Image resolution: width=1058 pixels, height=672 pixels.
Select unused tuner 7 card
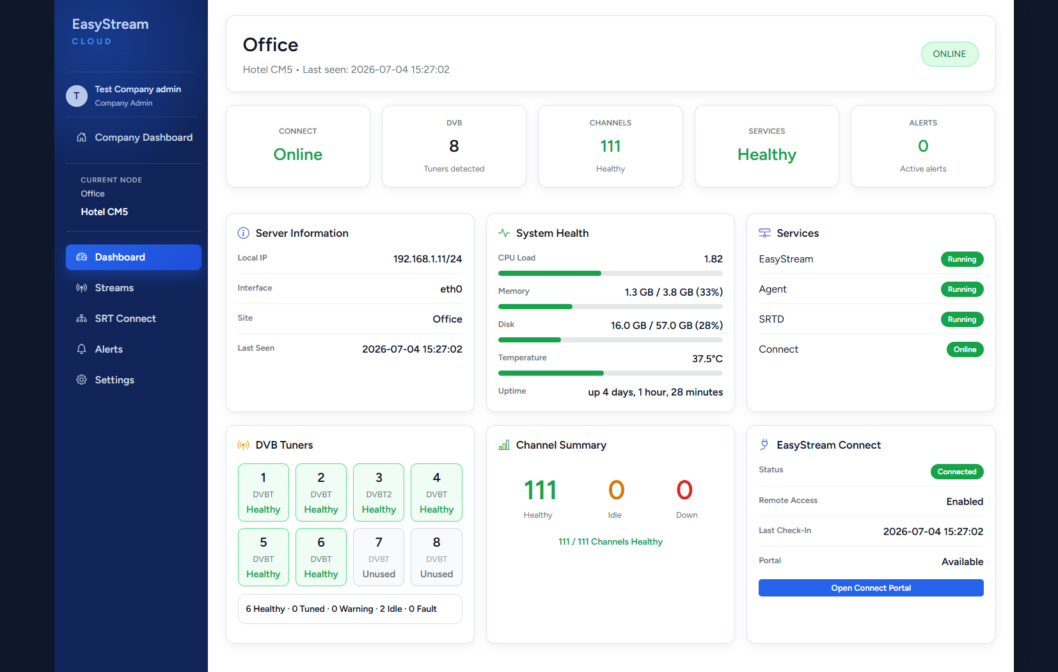tap(379, 557)
